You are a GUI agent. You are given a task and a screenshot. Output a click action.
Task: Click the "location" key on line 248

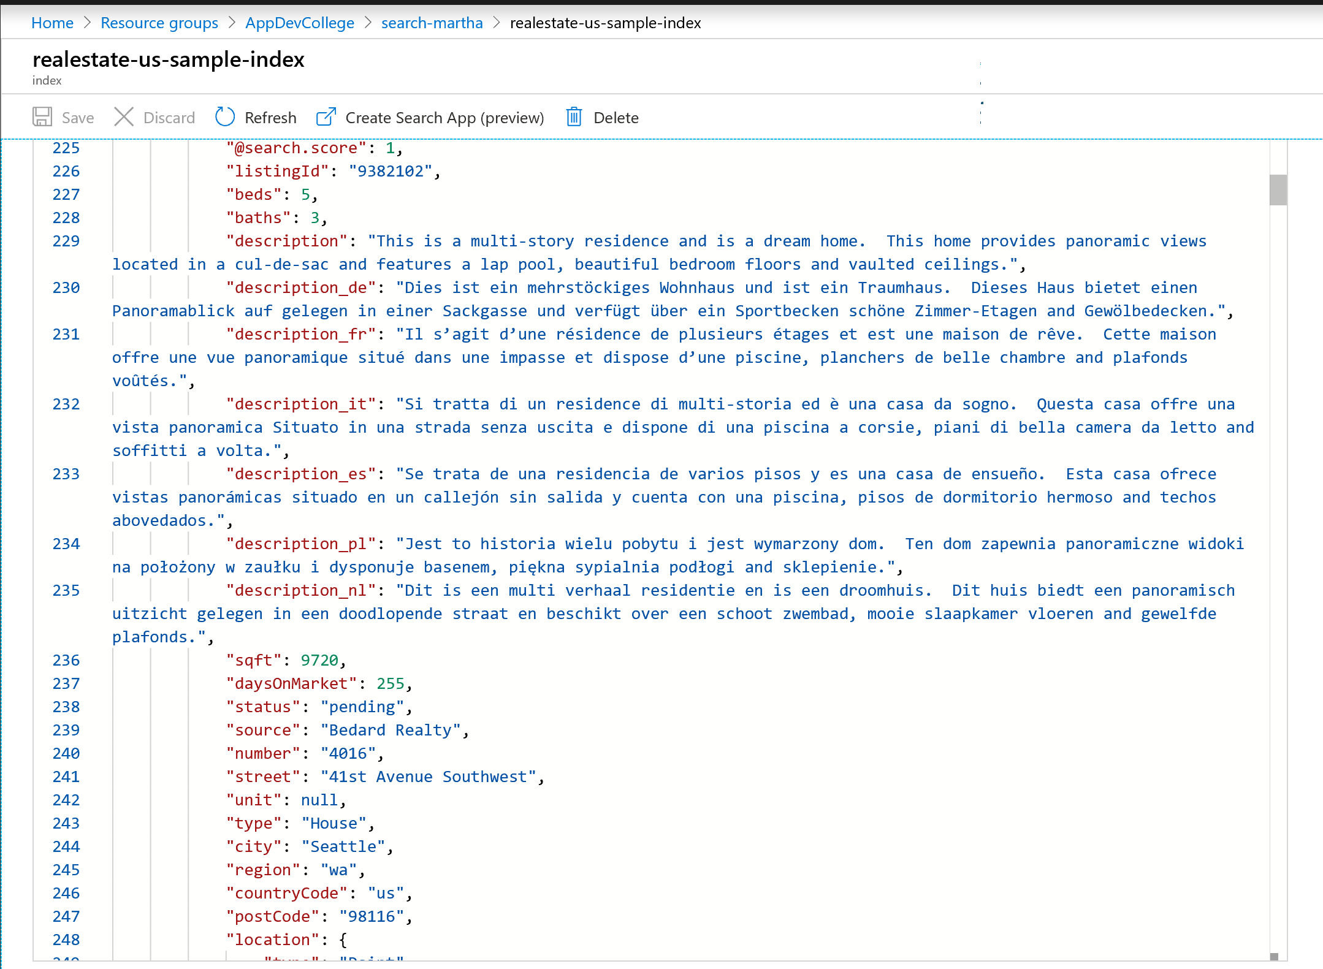point(273,940)
